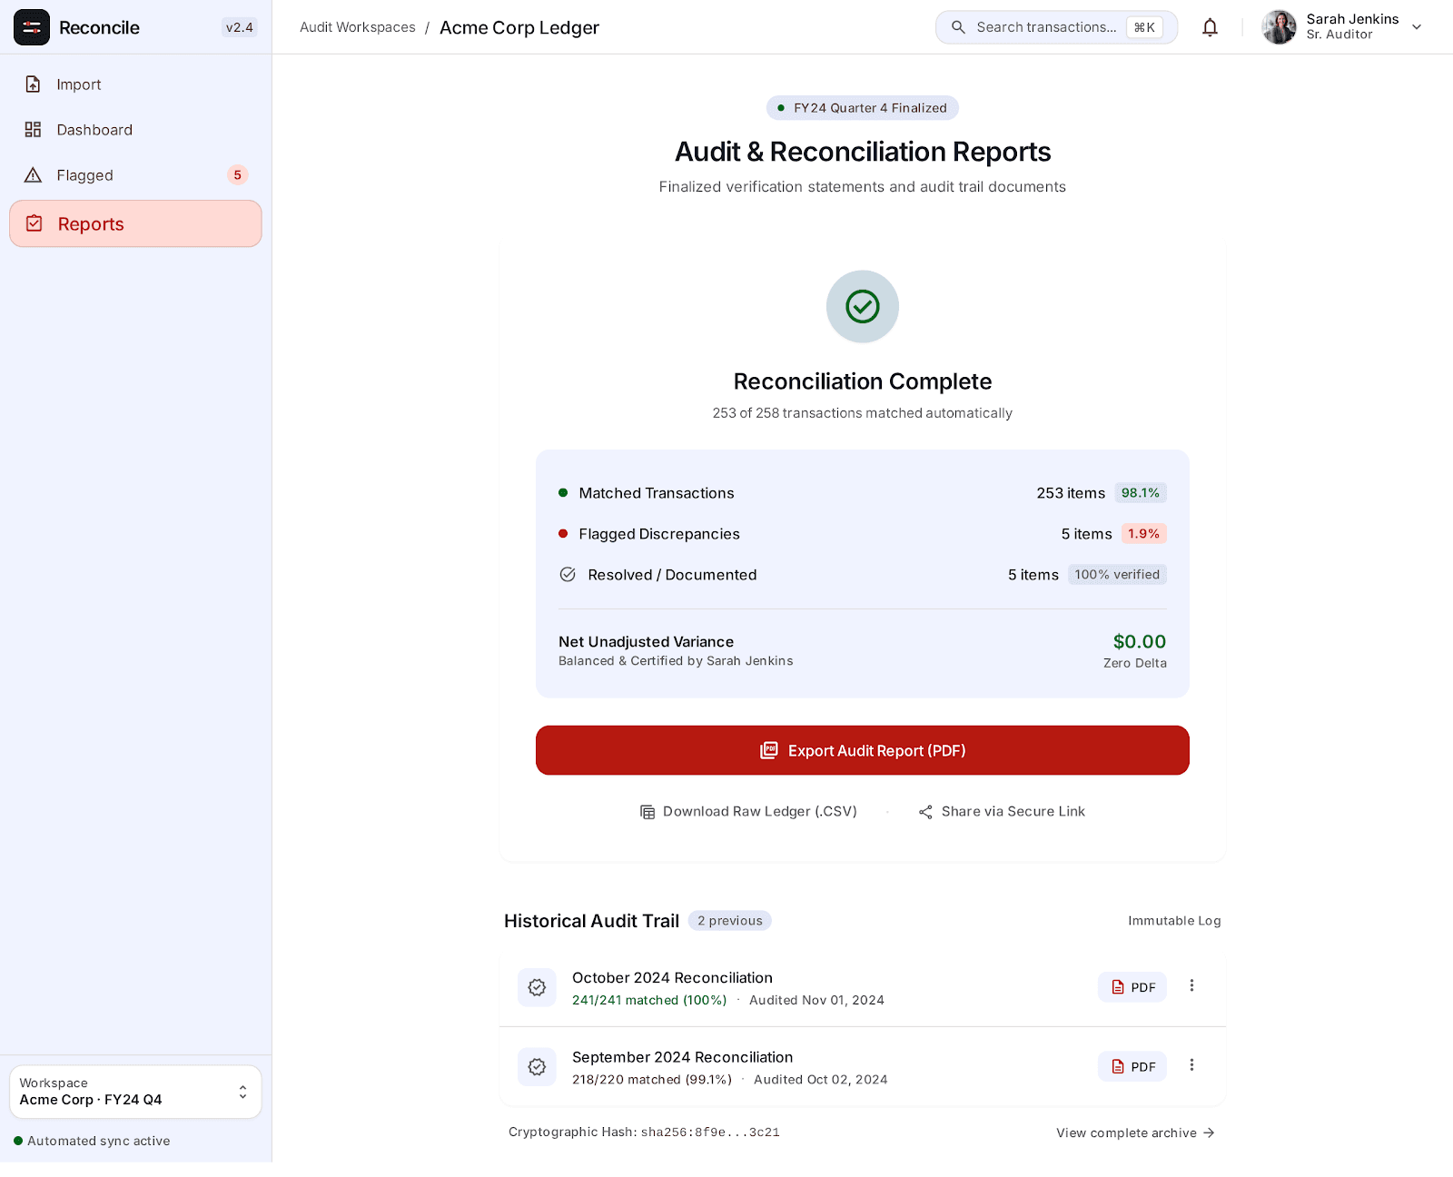Click the Reports clipboard check icon
The height and width of the screenshot is (1177, 1453).
pos(35,223)
